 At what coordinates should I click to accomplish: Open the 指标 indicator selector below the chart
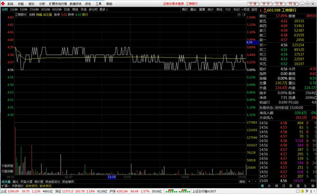pyautogui.click(x=242, y=181)
